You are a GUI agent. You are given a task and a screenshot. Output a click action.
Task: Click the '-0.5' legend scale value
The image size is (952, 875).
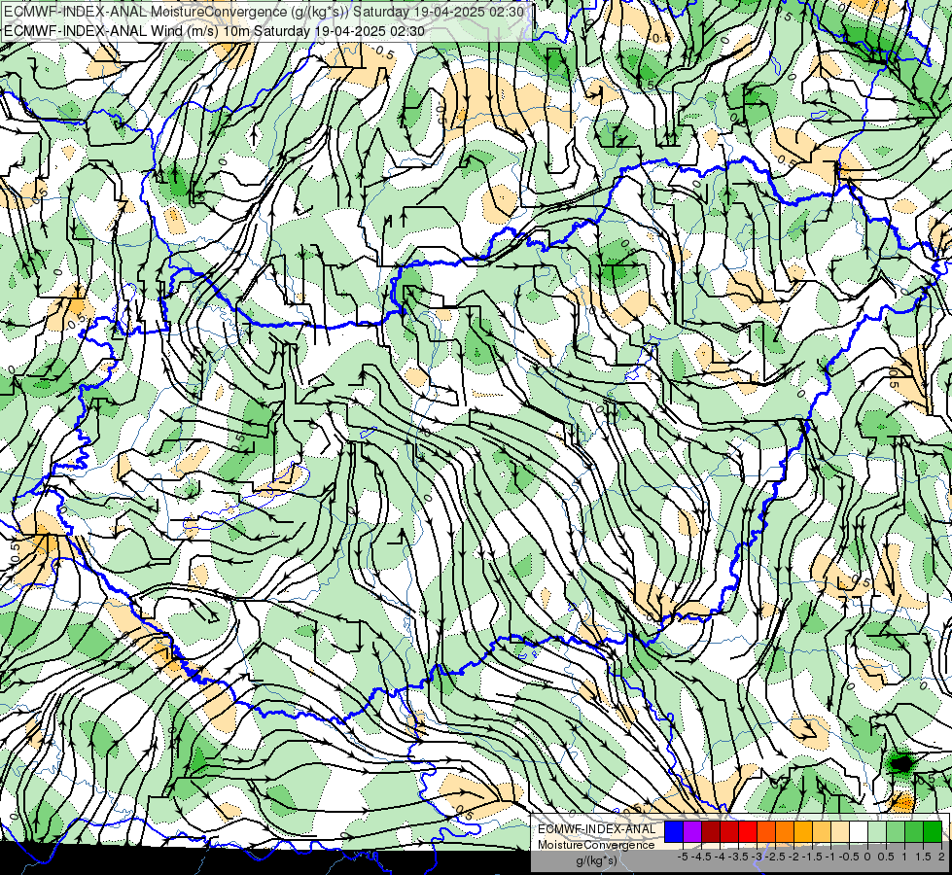(x=850, y=857)
